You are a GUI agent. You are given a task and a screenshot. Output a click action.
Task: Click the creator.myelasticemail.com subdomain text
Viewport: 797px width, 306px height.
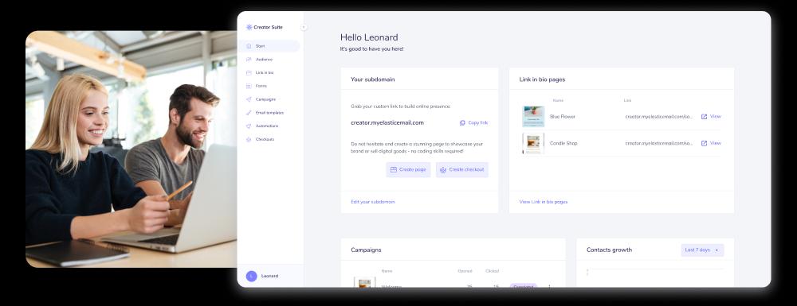387,122
